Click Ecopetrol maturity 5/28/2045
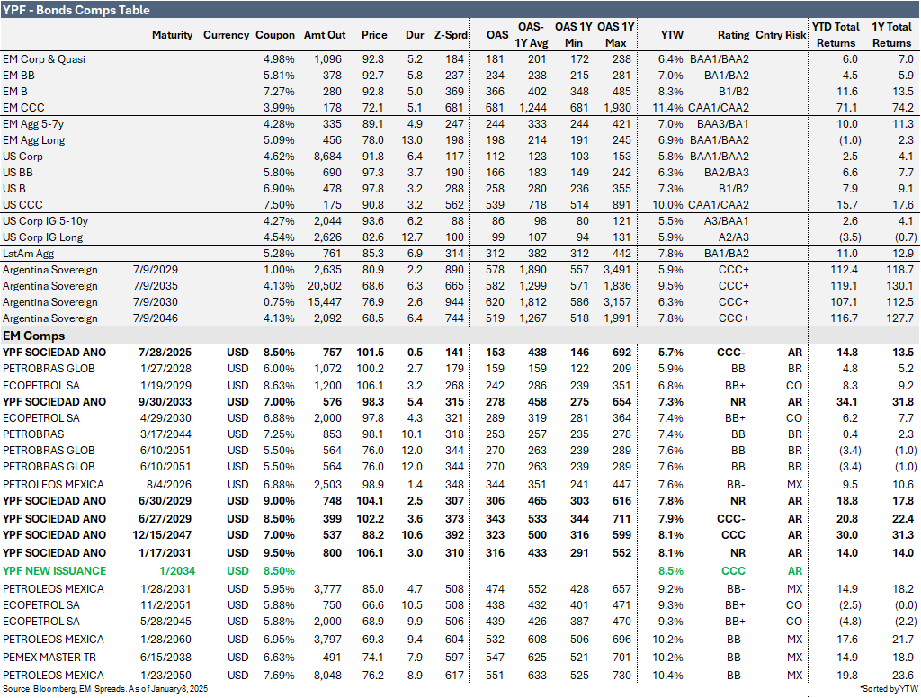The image size is (921, 698). pos(166,621)
